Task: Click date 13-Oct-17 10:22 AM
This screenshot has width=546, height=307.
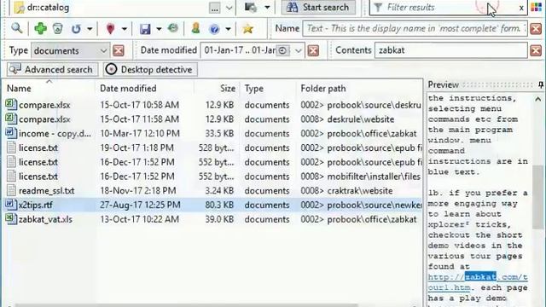Action: click(x=139, y=219)
